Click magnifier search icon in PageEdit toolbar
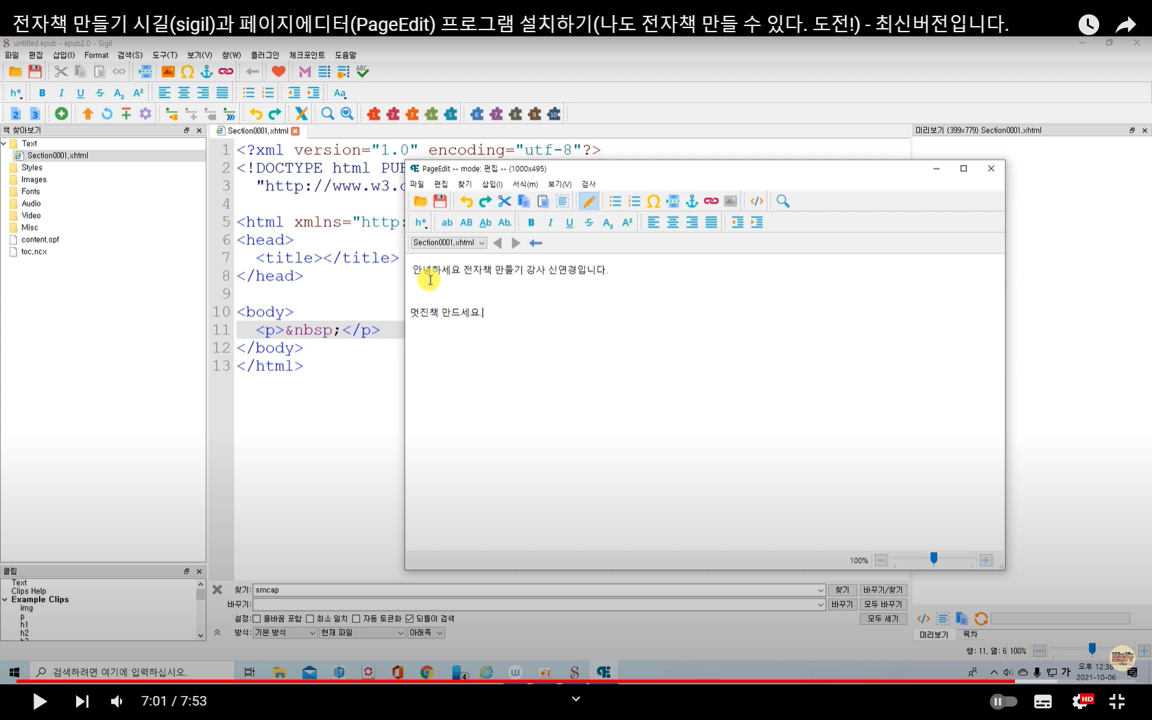The image size is (1152, 720). coord(783,201)
